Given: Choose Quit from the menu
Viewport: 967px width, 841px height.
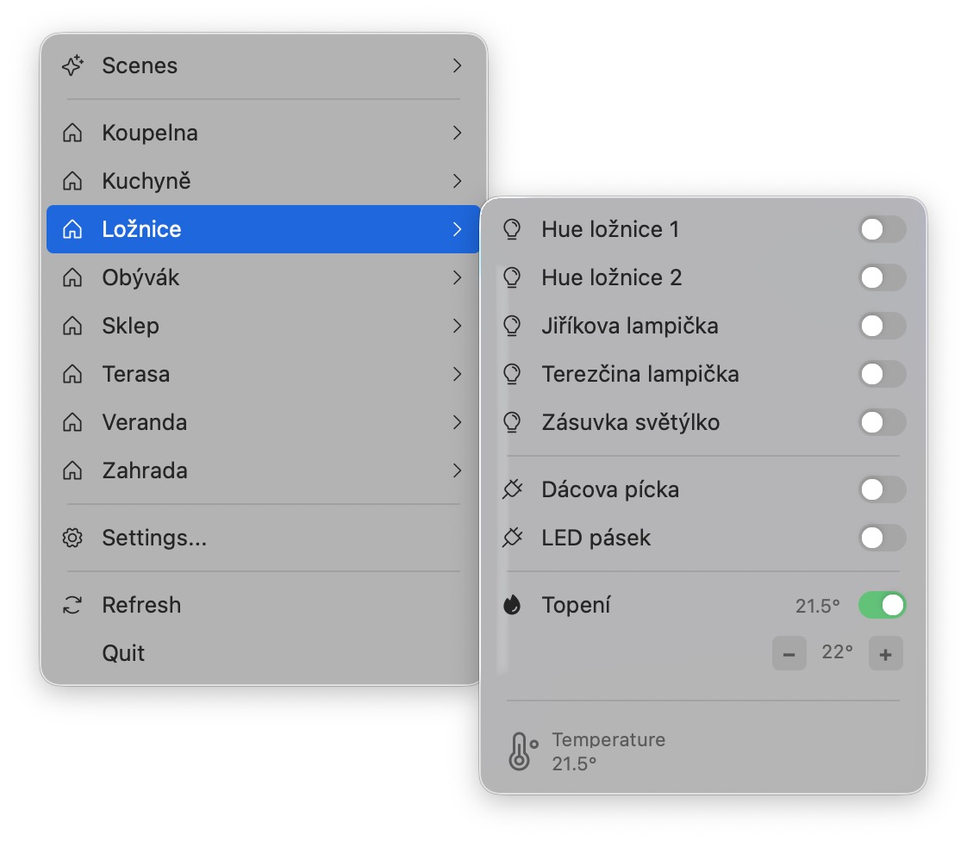Looking at the screenshot, I should (x=123, y=653).
